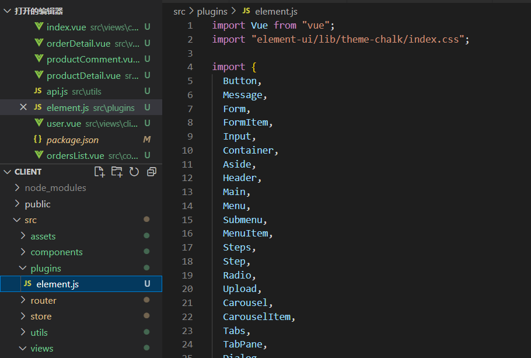Viewport: 531px width, 358px height.
Task: Click the Vue icon beside index.vue
Action: 39,26
